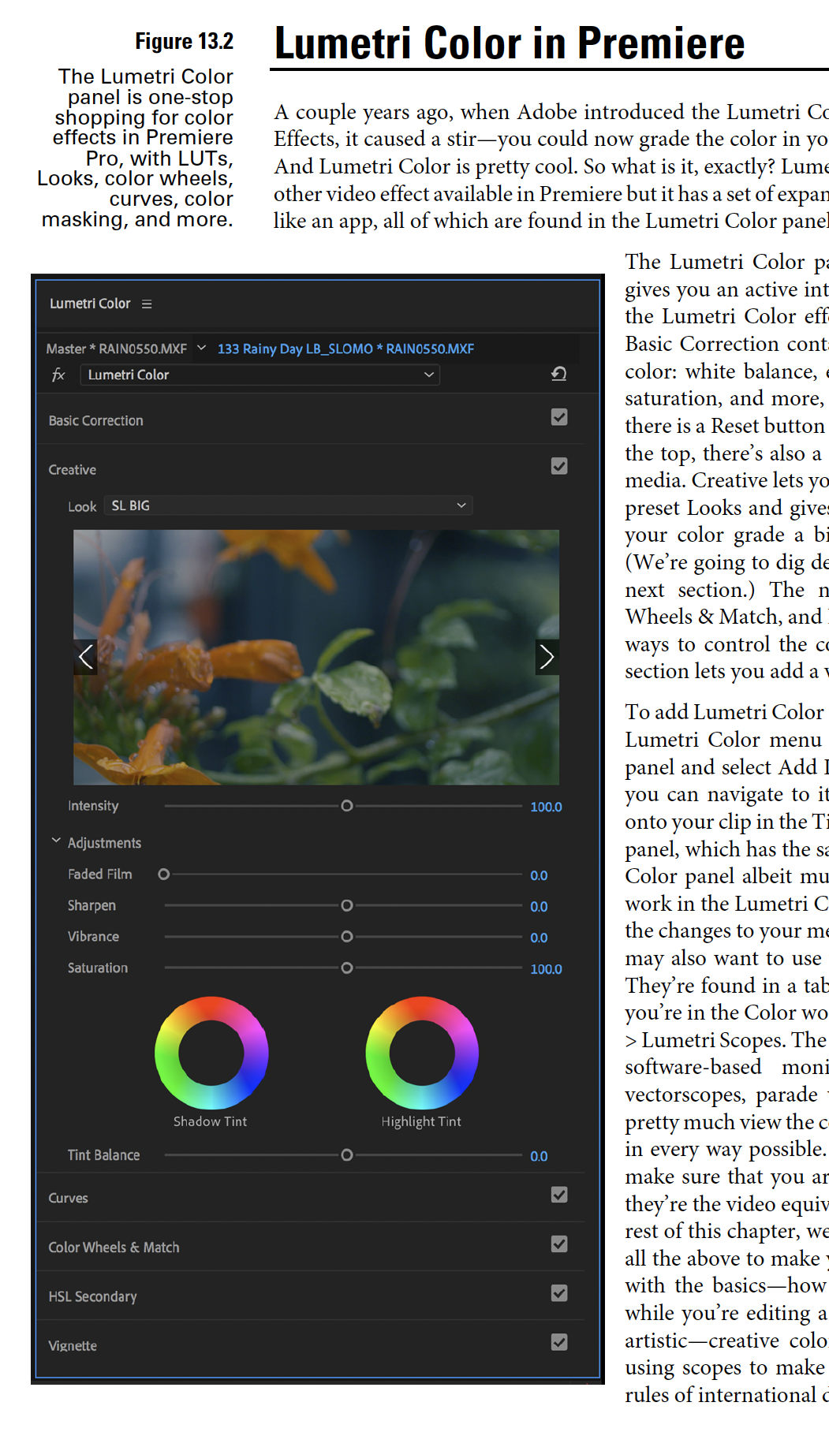Click the Saturation slider handle
This screenshot has height=1447, width=829.
(x=347, y=968)
